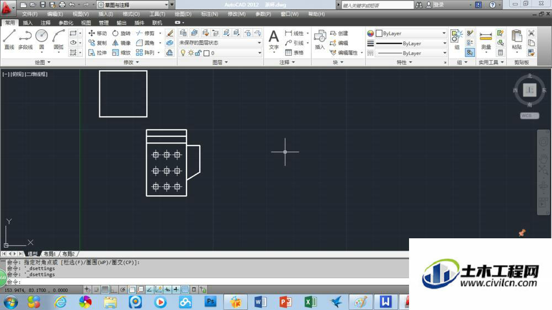
Task: Expand the 图层 panel
Action: coord(220,62)
